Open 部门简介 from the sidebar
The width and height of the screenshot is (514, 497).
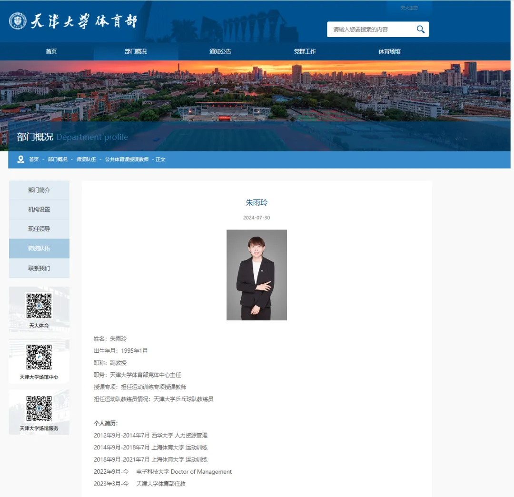pyautogui.click(x=39, y=189)
